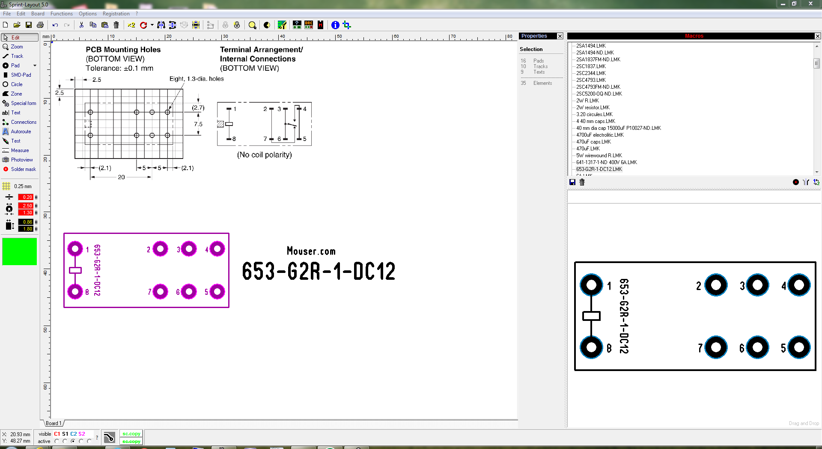Change the 0.25 mm grid setting

18,186
